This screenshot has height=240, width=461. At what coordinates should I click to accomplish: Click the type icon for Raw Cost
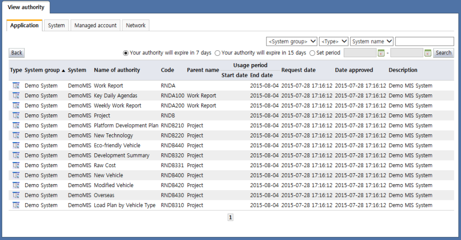pyautogui.click(x=16, y=165)
